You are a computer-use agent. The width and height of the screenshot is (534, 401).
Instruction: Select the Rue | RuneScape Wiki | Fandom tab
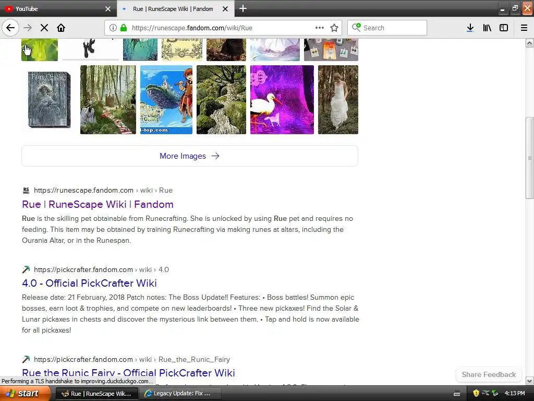pyautogui.click(x=173, y=9)
